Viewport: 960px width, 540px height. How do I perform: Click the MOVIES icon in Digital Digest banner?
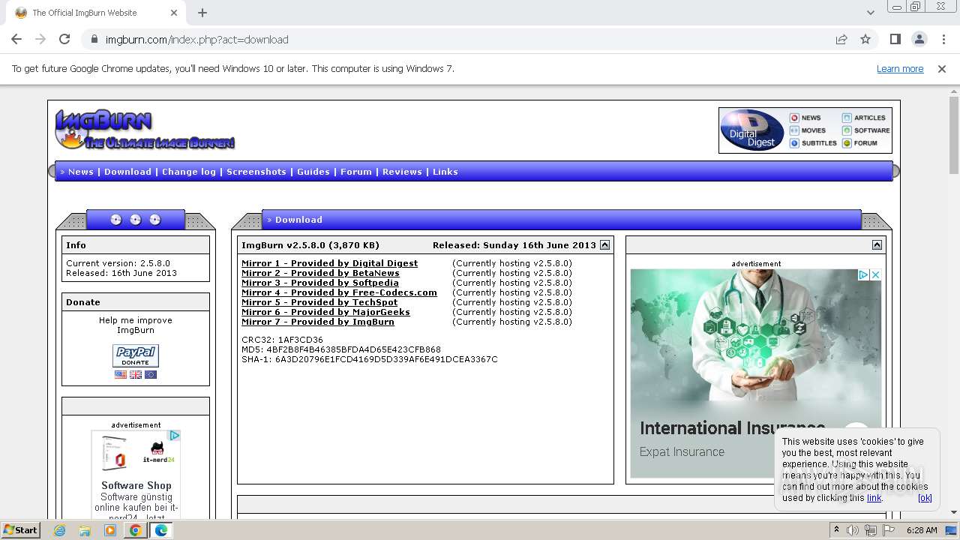(x=794, y=130)
